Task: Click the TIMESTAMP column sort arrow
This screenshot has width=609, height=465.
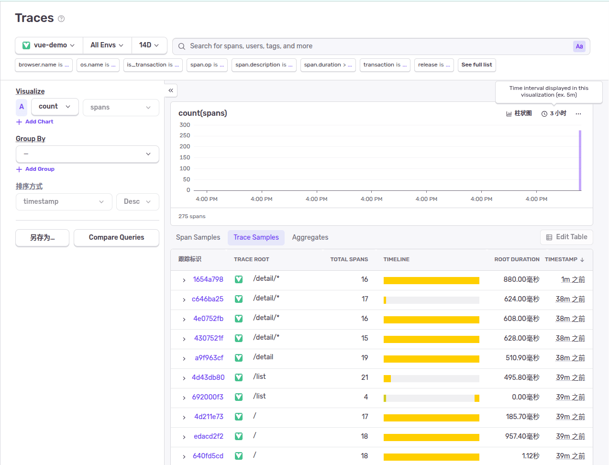Action: (x=582, y=260)
